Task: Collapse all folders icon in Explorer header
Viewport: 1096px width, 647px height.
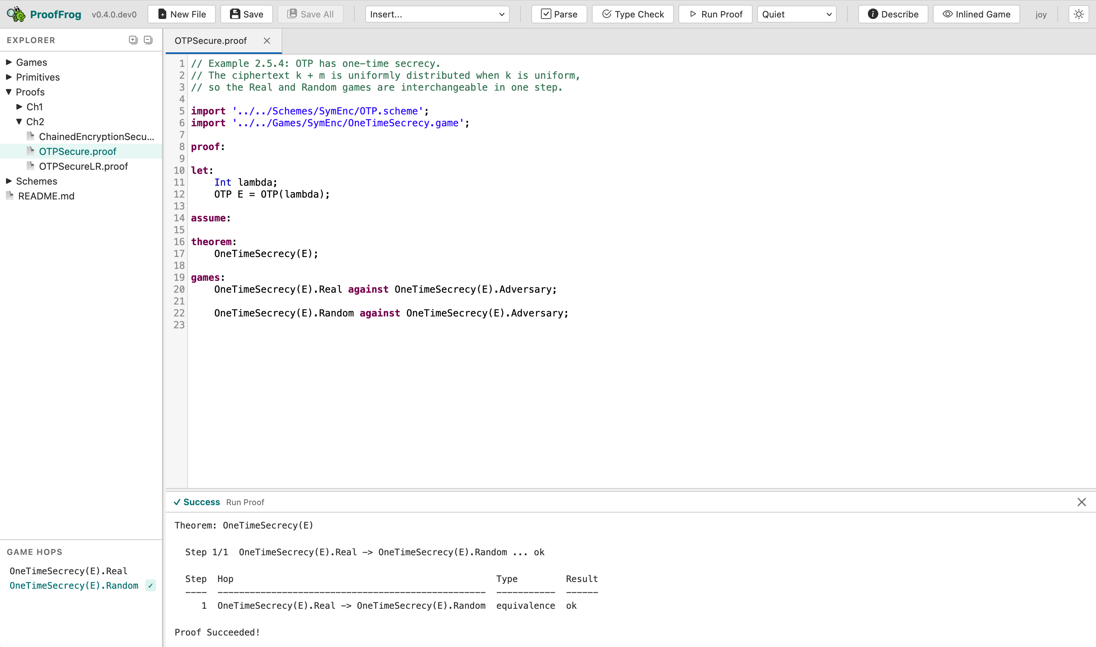Action: click(x=148, y=40)
